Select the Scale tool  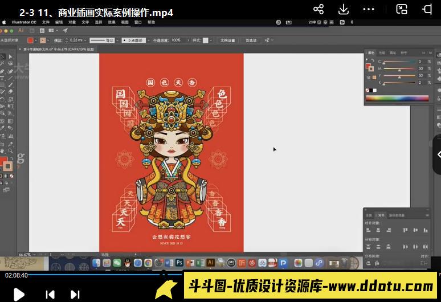pyautogui.click(x=11, y=99)
